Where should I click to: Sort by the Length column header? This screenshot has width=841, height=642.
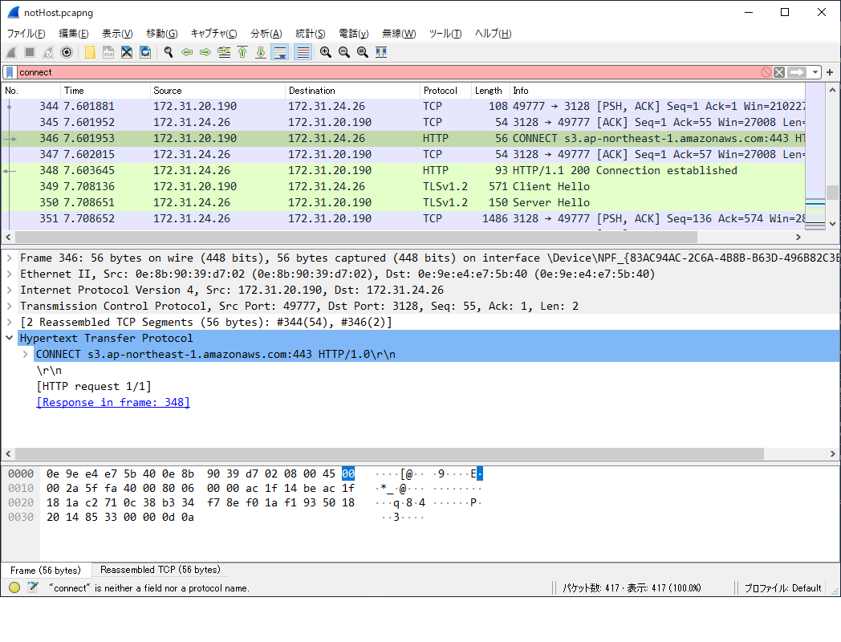(x=490, y=91)
